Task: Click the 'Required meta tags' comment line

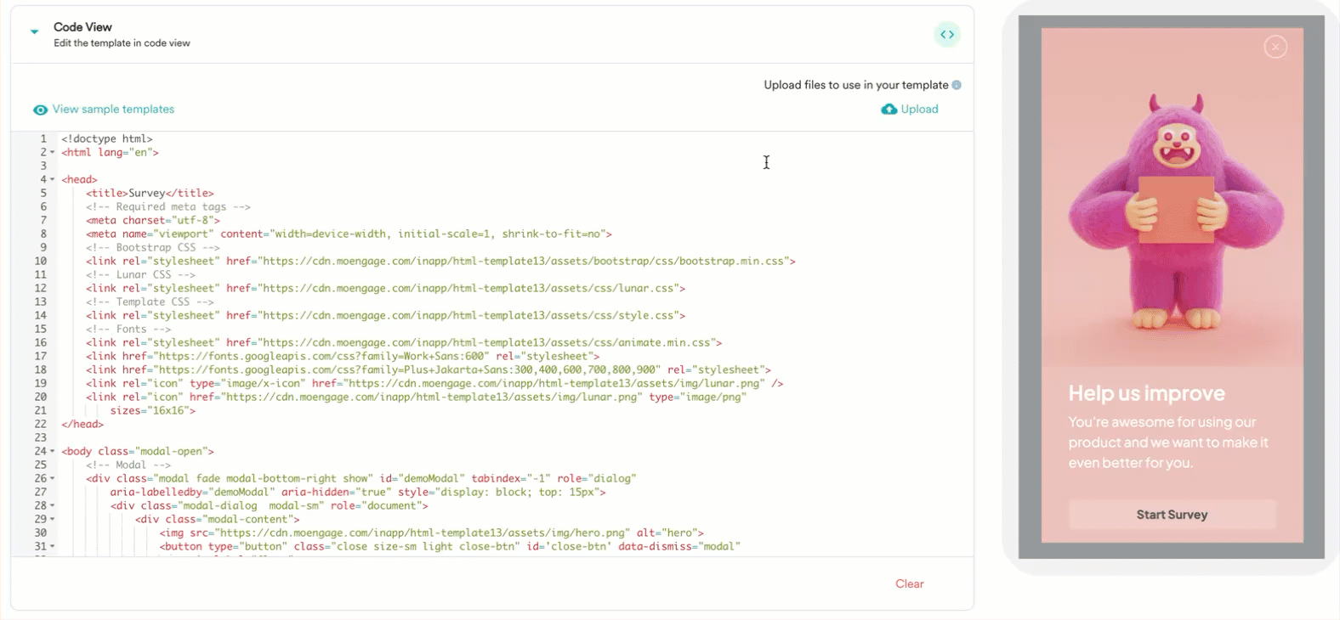Action: (168, 206)
